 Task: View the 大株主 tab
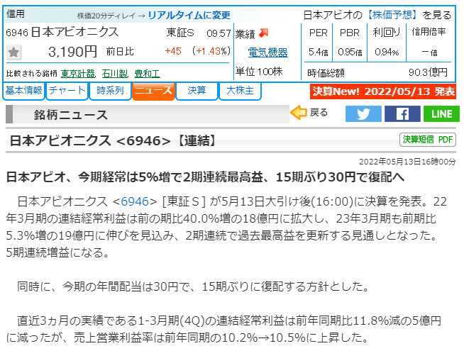pyautogui.click(x=240, y=91)
